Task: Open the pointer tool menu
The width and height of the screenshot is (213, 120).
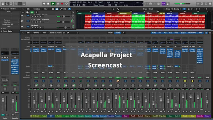Action: (x=113, y=9)
